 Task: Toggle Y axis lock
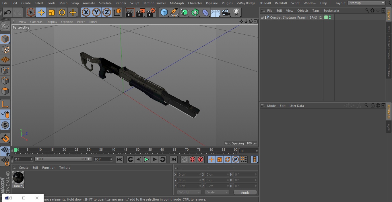96,13
